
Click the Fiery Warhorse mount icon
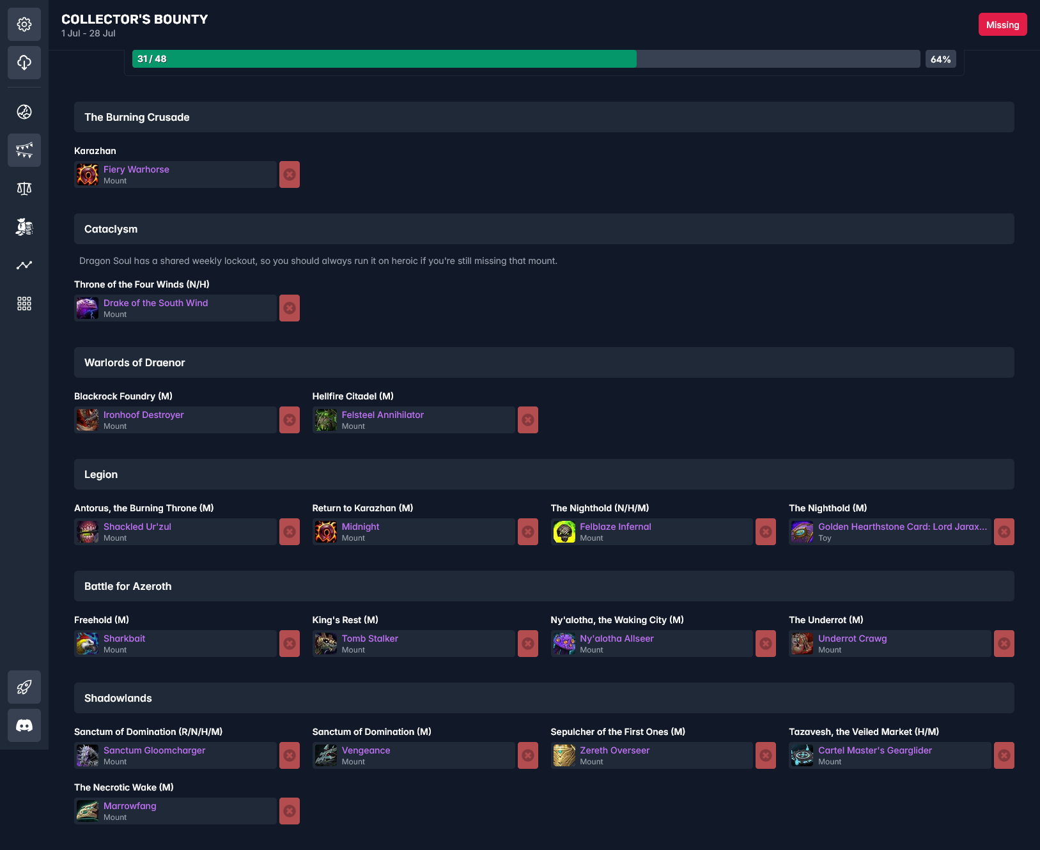88,174
